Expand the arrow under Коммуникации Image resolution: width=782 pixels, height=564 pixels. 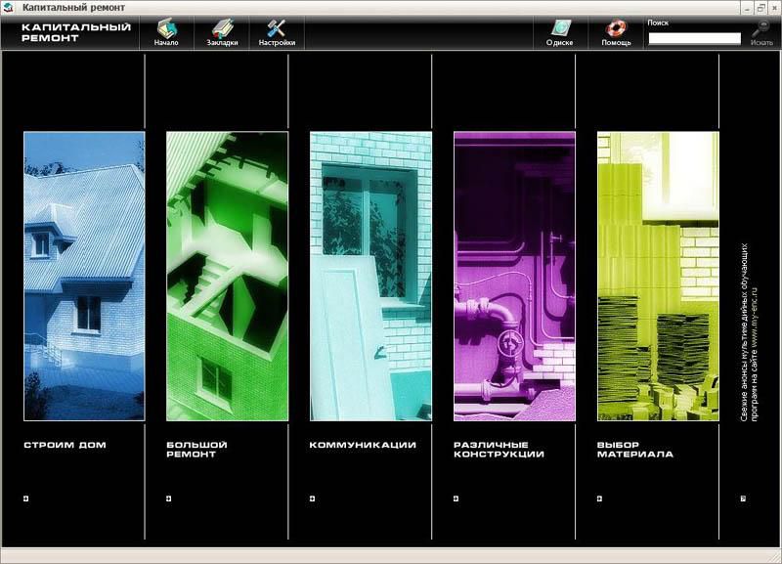(x=313, y=499)
